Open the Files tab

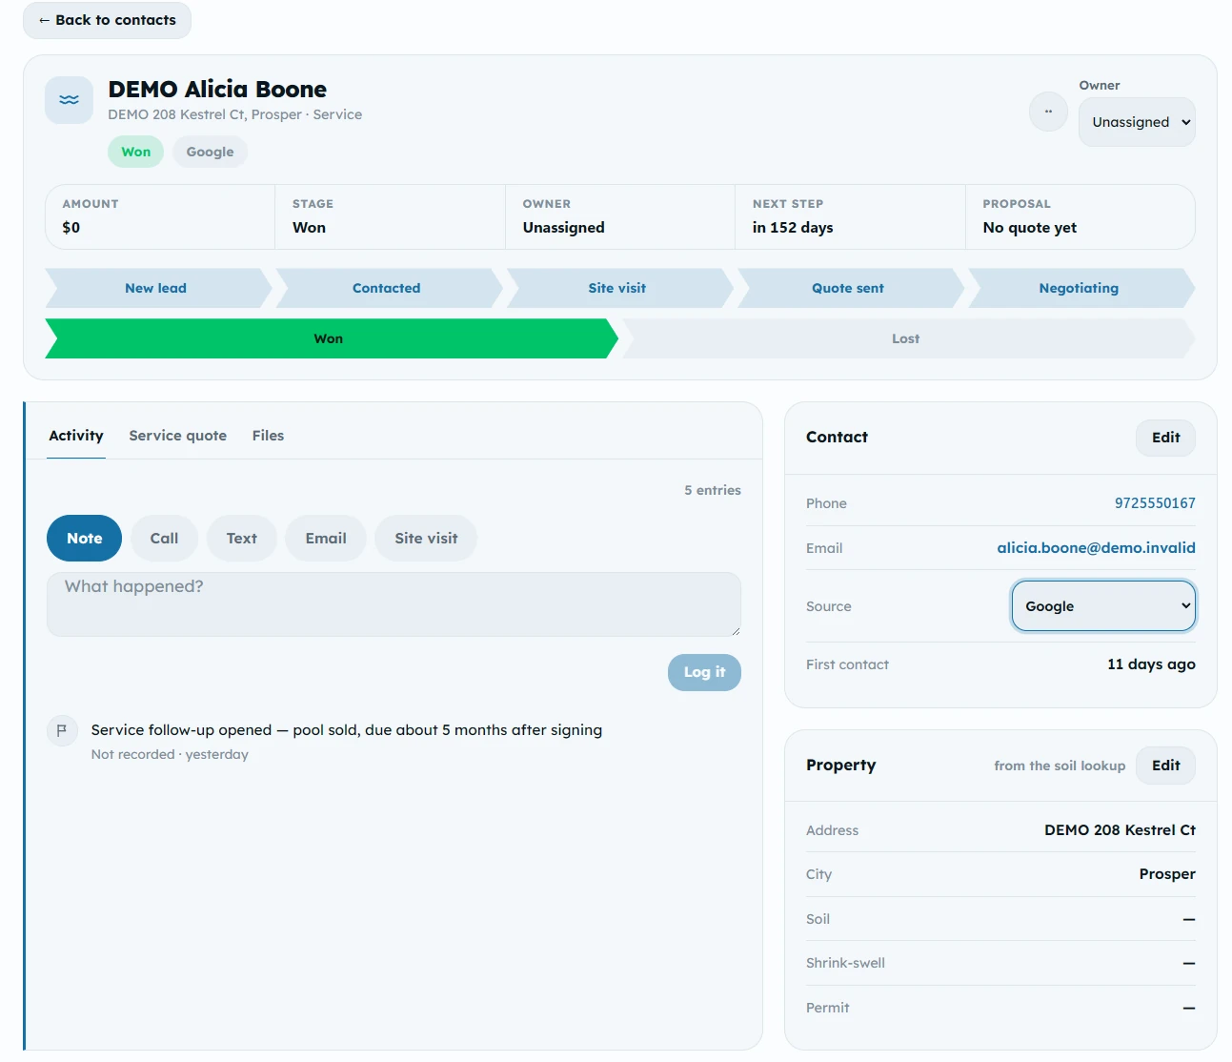pyautogui.click(x=268, y=436)
